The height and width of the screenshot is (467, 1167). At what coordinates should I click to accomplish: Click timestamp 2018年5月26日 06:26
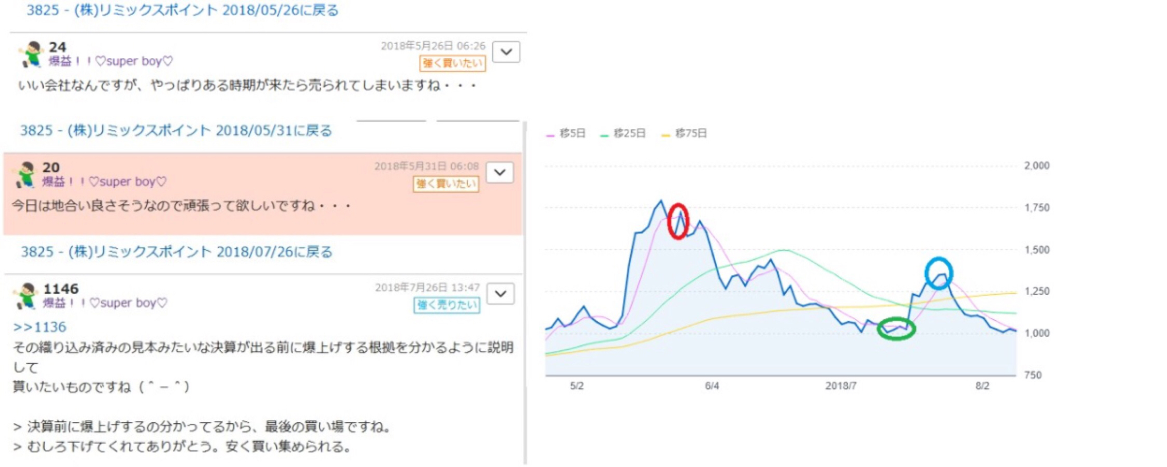pyautogui.click(x=433, y=46)
